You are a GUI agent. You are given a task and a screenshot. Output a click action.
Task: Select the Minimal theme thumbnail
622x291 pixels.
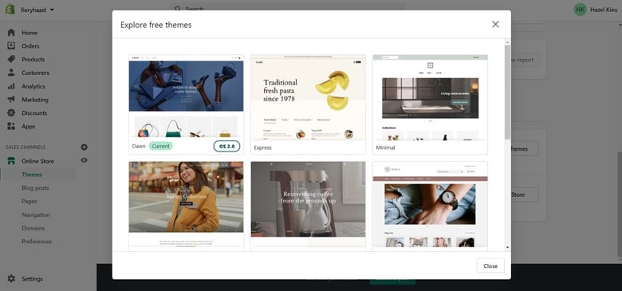(x=430, y=97)
